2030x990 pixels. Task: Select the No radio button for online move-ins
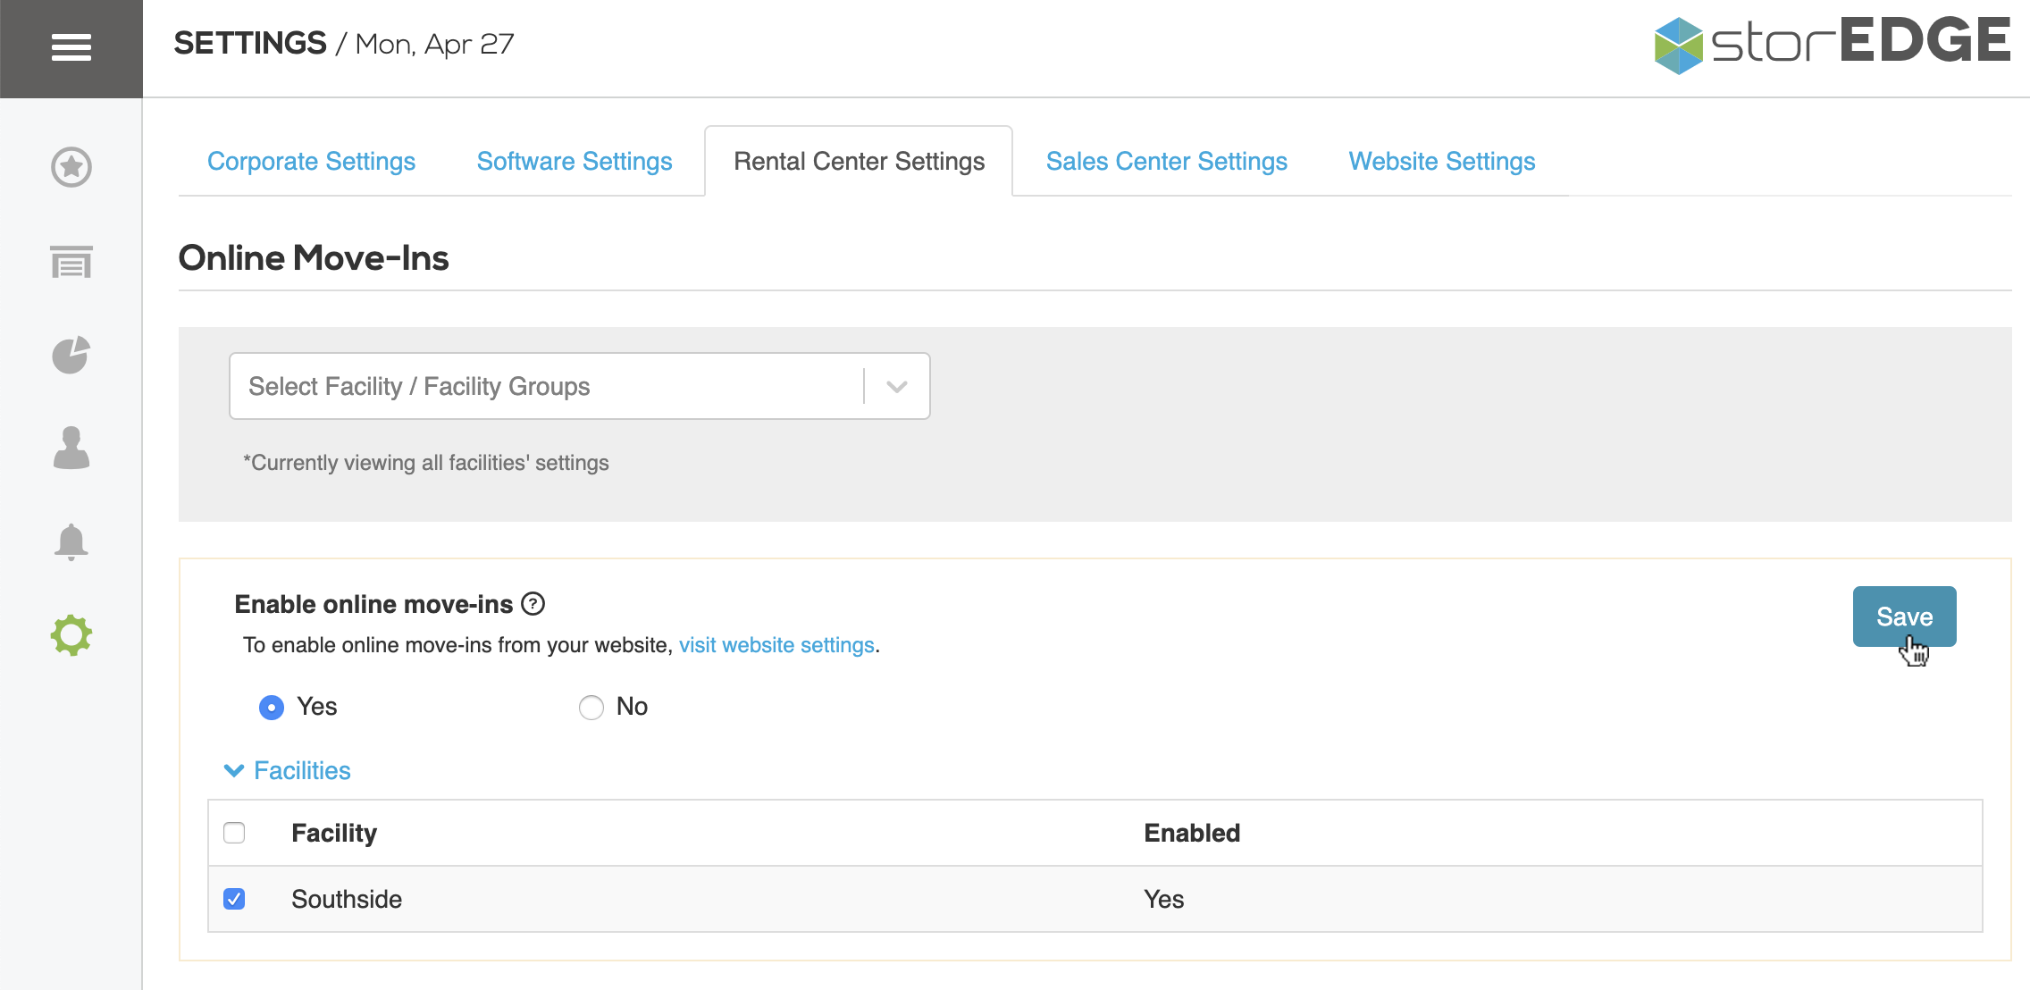[x=591, y=707]
